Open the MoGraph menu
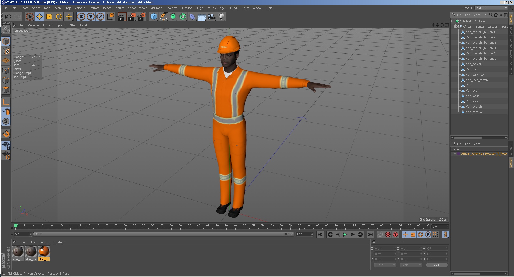Image resolution: width=514 pixels, height=277 pixels. click(x=156, y=8)
